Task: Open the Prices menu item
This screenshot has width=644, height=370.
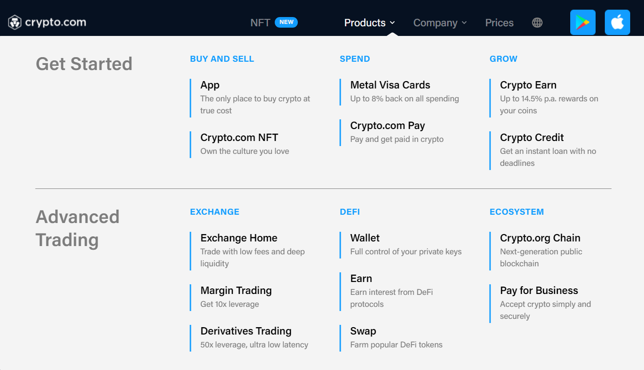Action: (499, 22)
